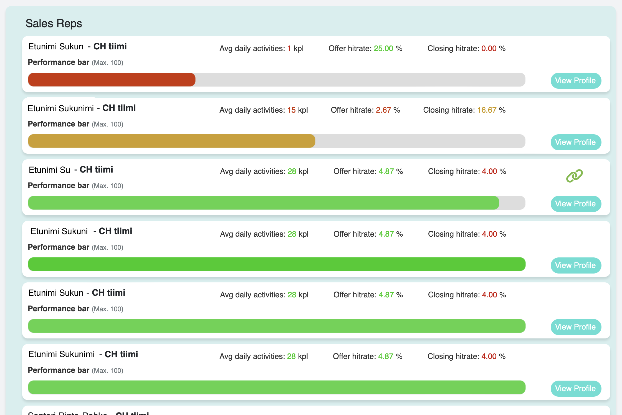This screenshot has width=622, height=415.
Task: Click Avg daily activities 15 kpl stat
Action: (264, 110)
